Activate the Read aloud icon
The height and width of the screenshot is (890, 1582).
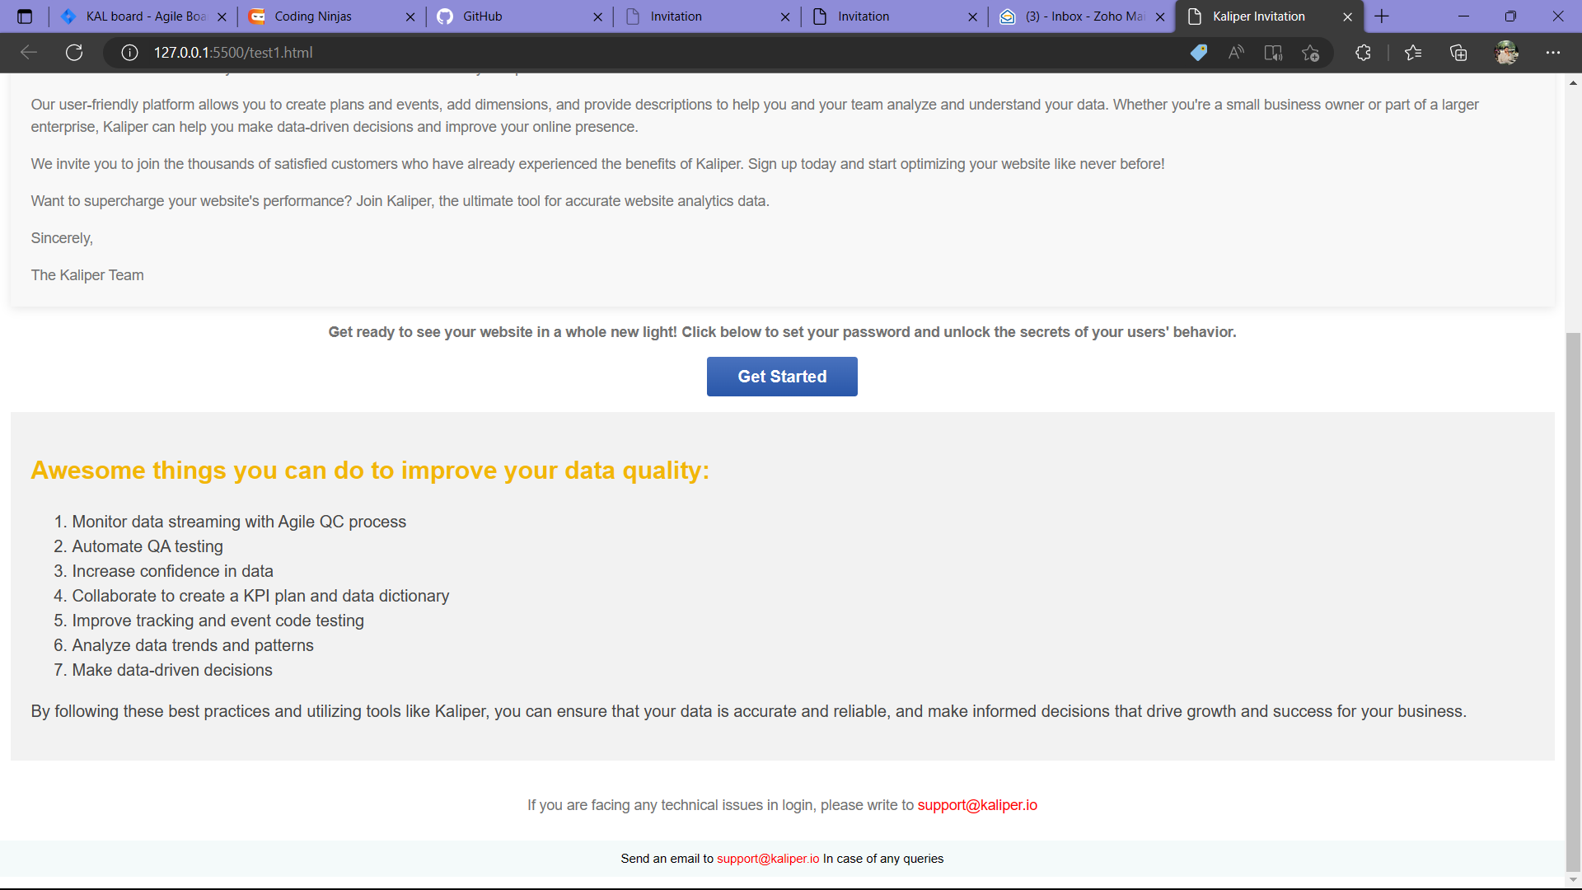tap(1236, 53)
